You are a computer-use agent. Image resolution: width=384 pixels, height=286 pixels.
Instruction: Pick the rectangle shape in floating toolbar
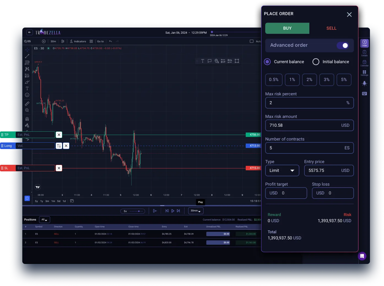(237, 61)
